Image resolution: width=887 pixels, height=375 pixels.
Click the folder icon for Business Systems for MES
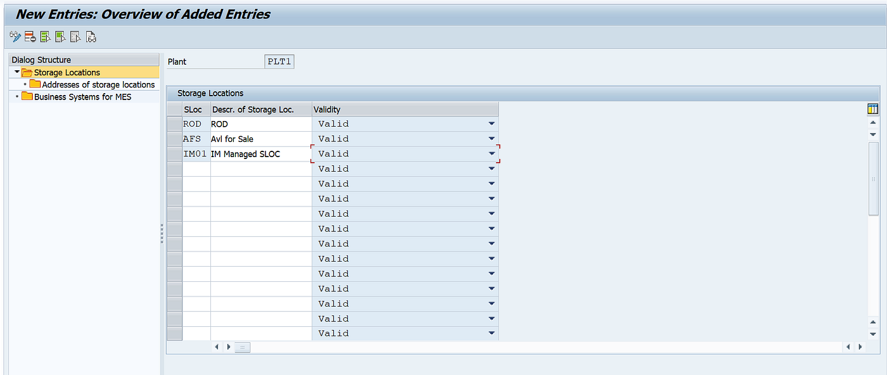point(27,96)
